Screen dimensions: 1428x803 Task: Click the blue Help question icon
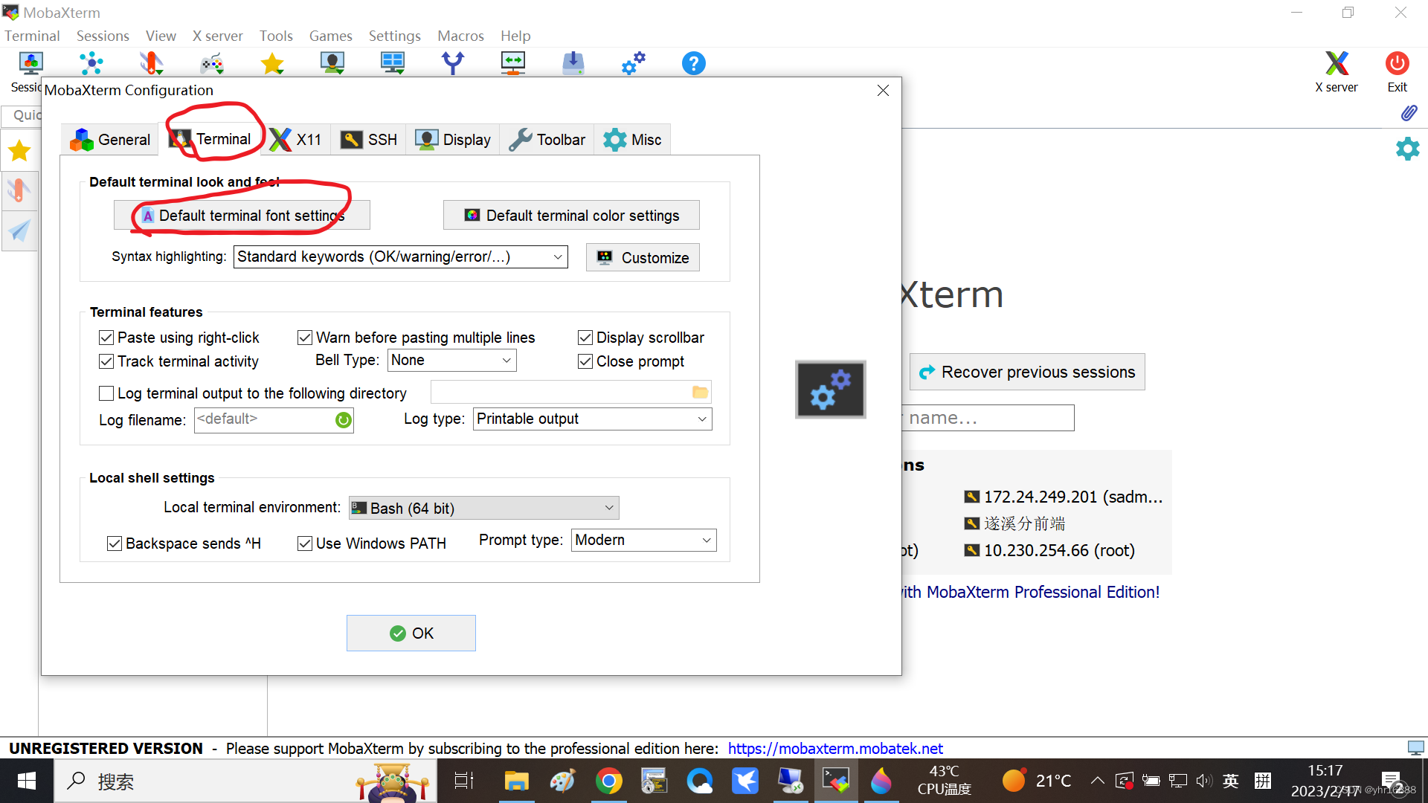[x=694, y=64]
